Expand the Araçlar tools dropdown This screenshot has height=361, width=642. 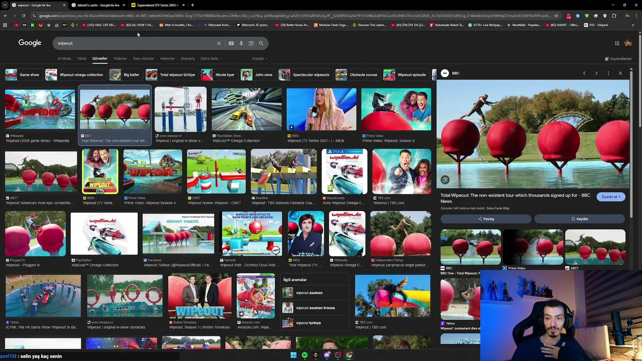[x=259, y=59]
